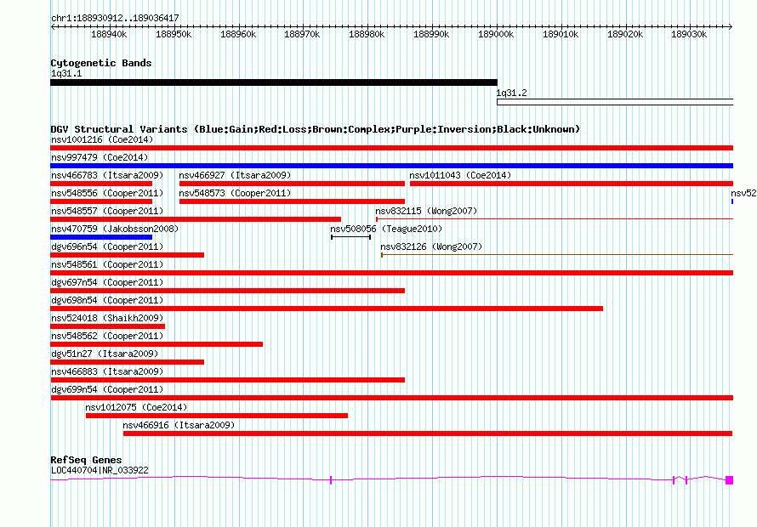Screen dimensions: 757x527
Task: Click the 188960k ruler tick label
Action: [x=238, y=34]
